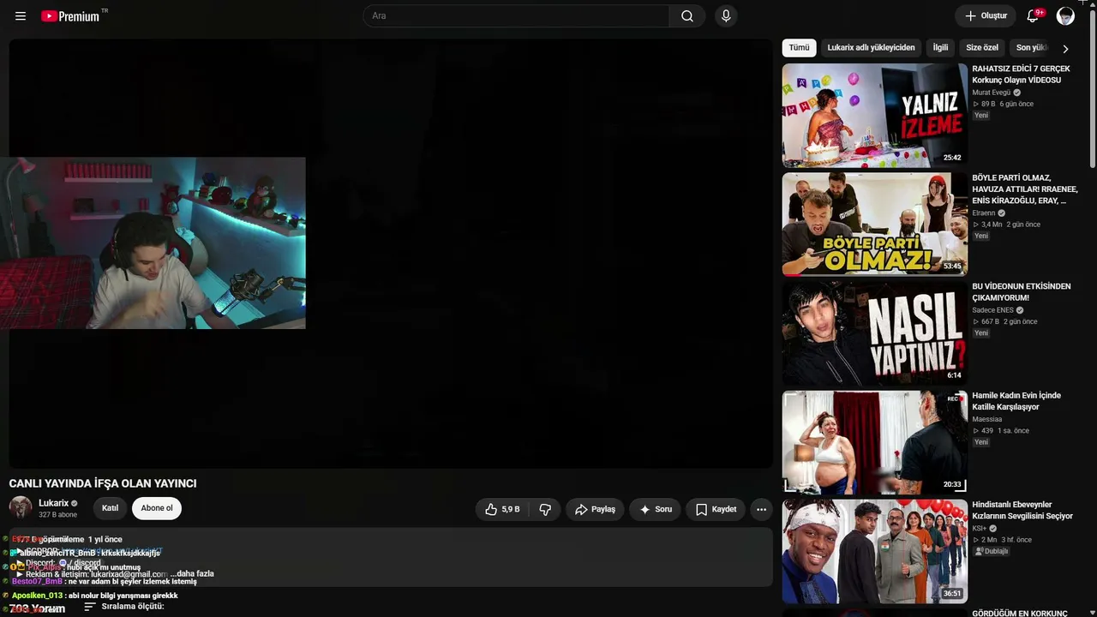Select the Tümü filter chip

click(799, 48)
